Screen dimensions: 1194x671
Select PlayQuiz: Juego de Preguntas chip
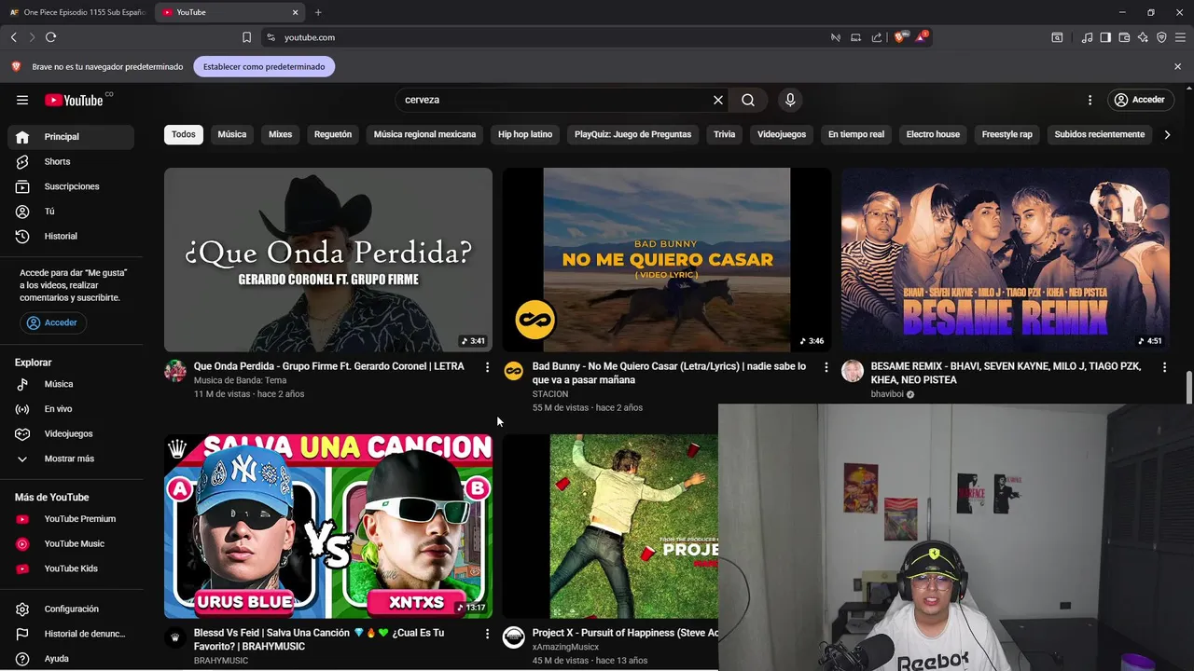pyautogui.click(x=632, y=134)
